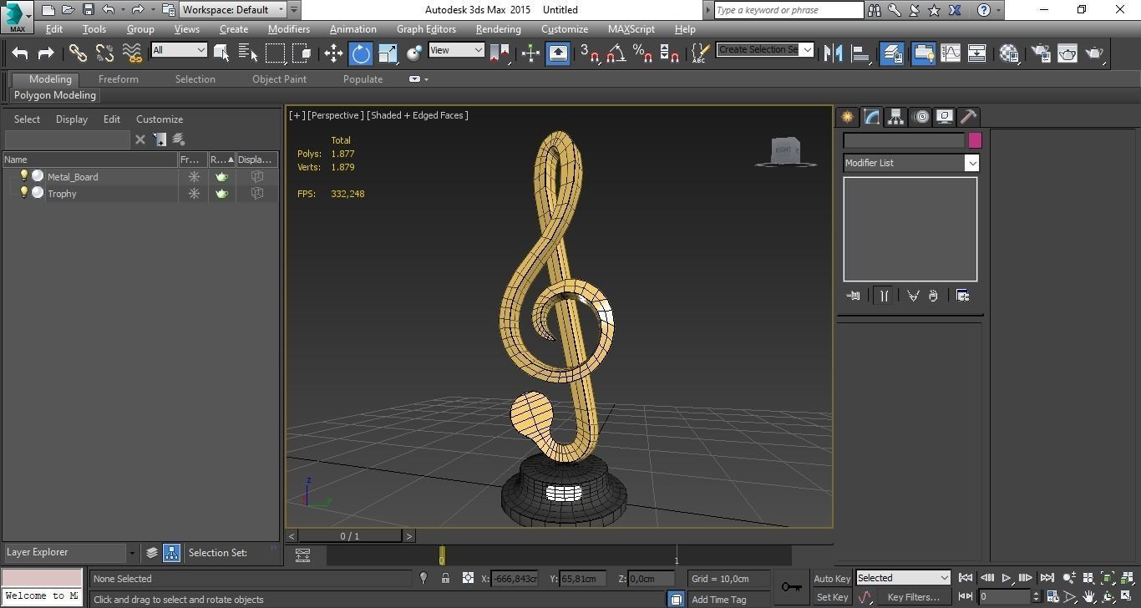This screenshot has width=1141, height=608.
Task: Open the Use Pivot Point Center flyout
Action: 500,53
